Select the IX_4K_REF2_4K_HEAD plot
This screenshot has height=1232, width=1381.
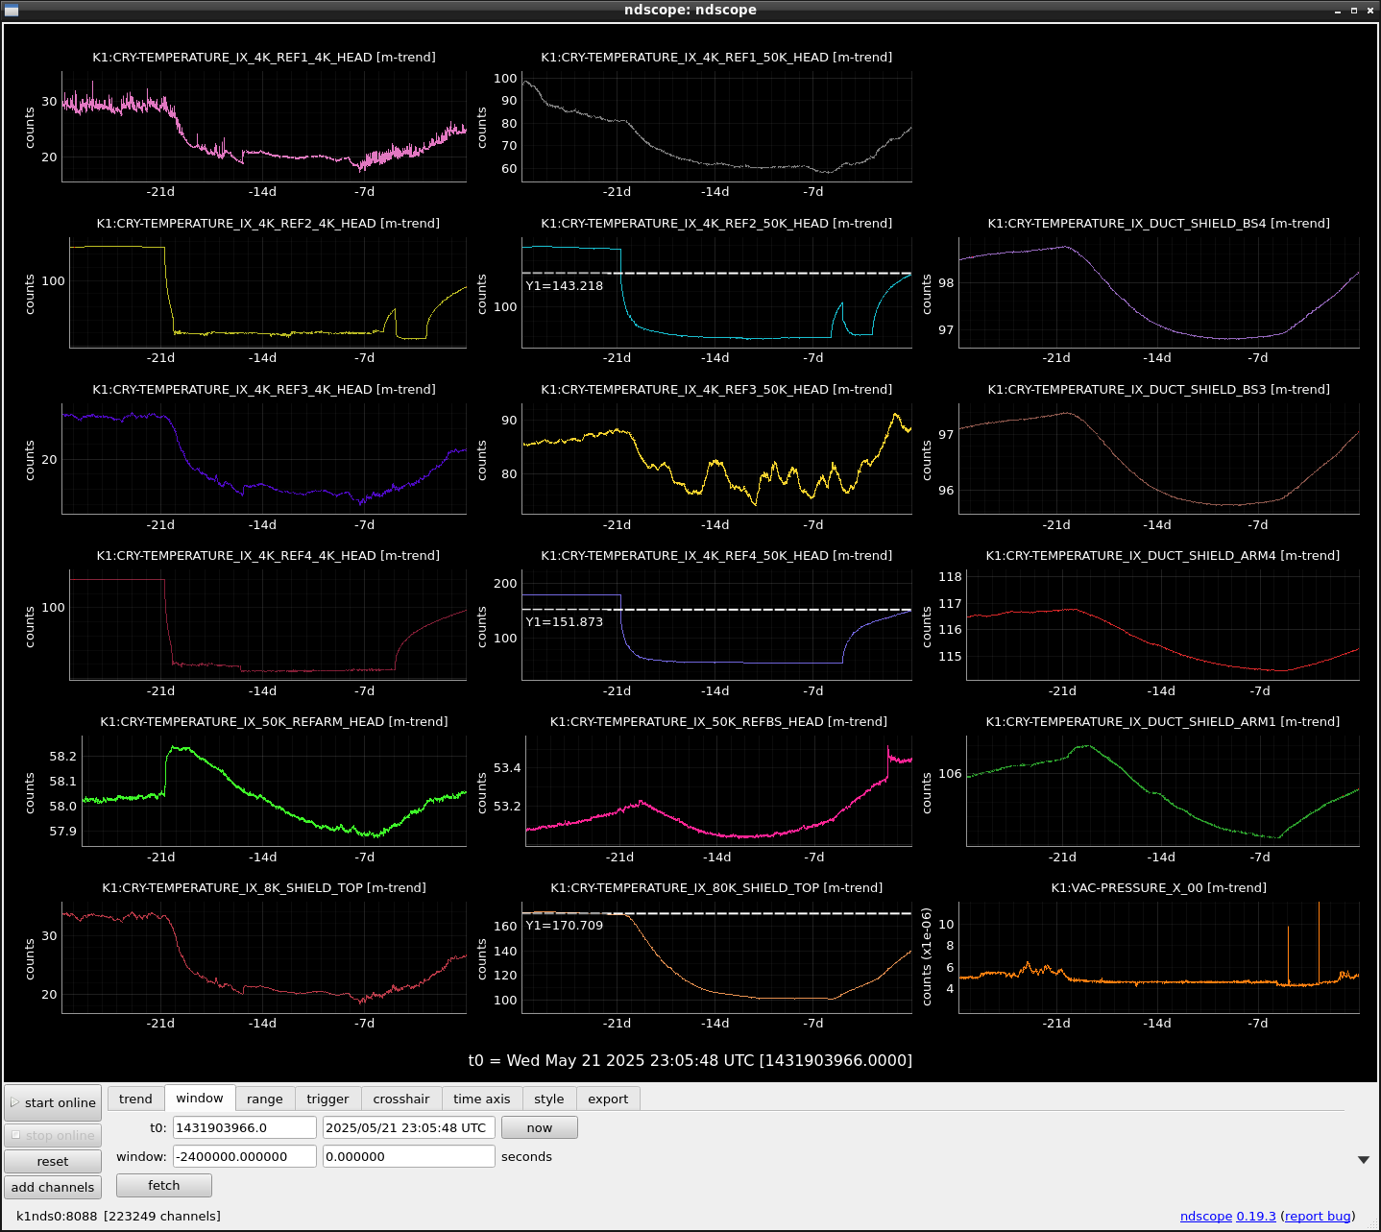(x=268, y=292)
